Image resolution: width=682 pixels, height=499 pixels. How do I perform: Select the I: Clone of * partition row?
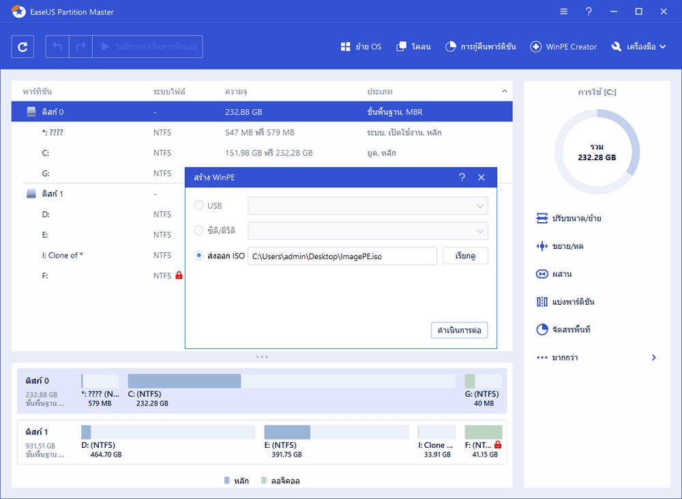click(x=98, y=255)
